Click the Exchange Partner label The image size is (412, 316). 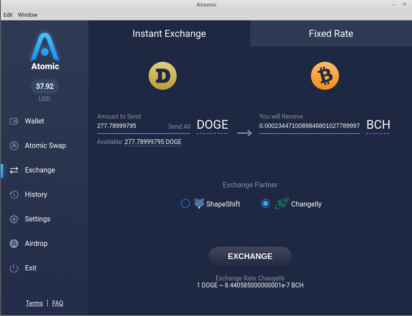[250, 185]
